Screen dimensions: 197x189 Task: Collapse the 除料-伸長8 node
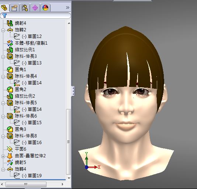(3, 136)
